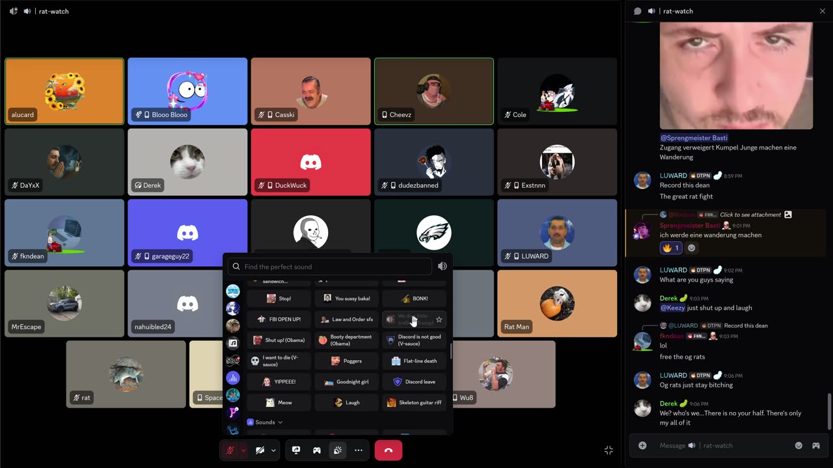This screenshot has height=468, width=833.
Task: Focus Cheevz's video tile
Action: click(434, 91)
